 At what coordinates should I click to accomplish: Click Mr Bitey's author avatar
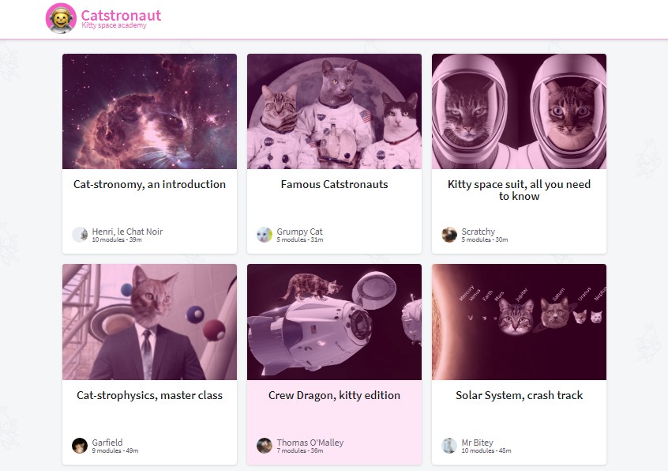tap(449, 446)
